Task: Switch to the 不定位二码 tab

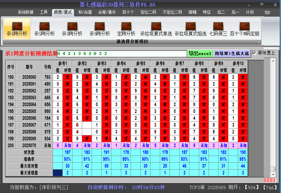Action: (x=172, y=12)
